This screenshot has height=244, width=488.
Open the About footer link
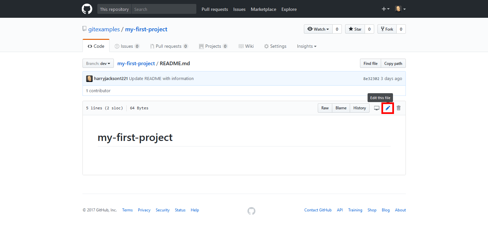point(400,210)
